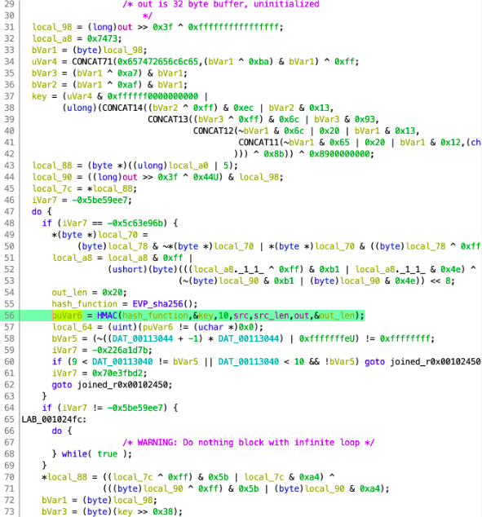Click the local_7c assignment on line 45
The image size is (482, 517).
pos(51,188)
